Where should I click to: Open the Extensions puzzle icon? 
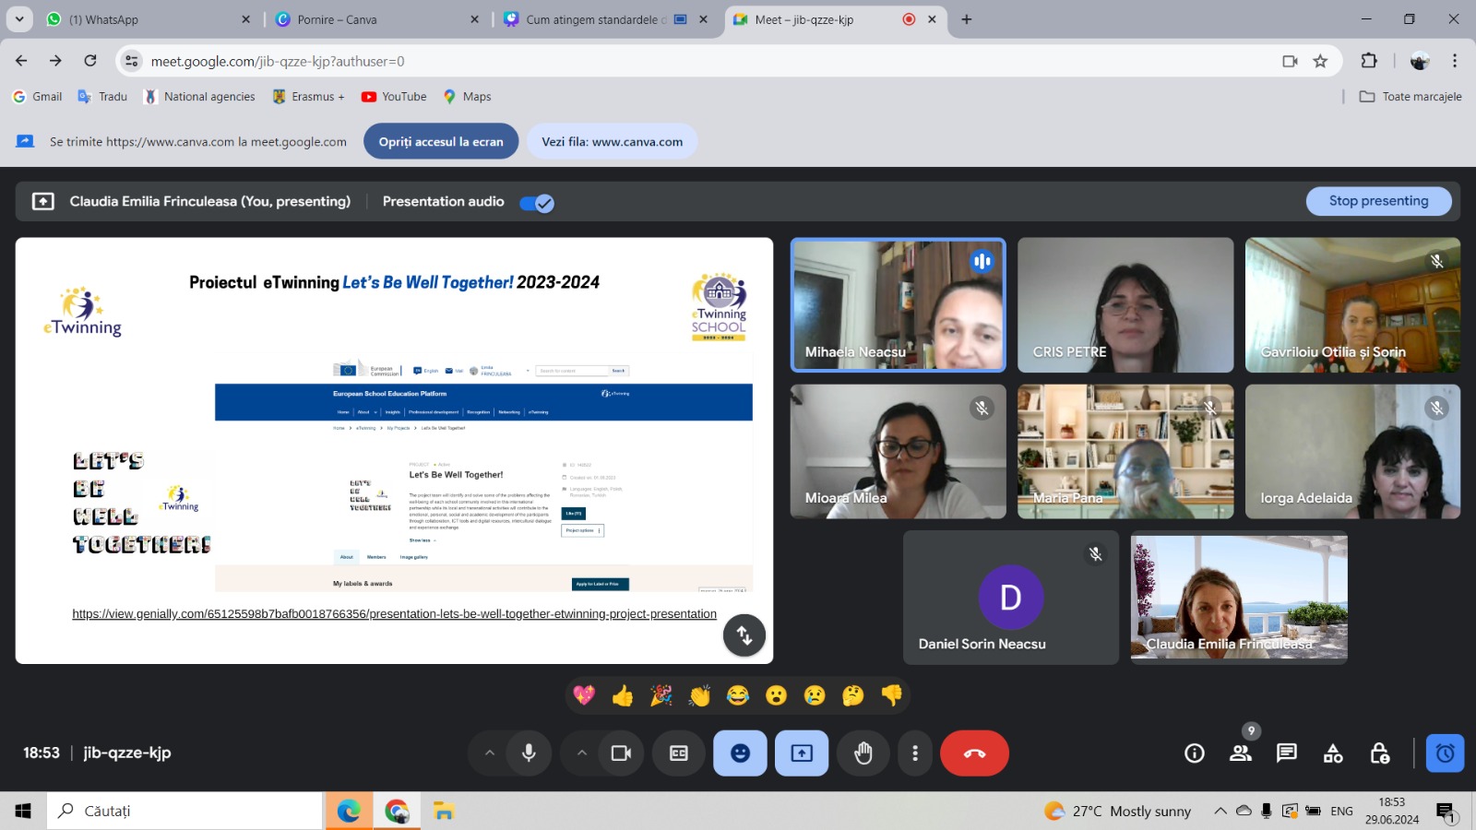coord(1369,61)
